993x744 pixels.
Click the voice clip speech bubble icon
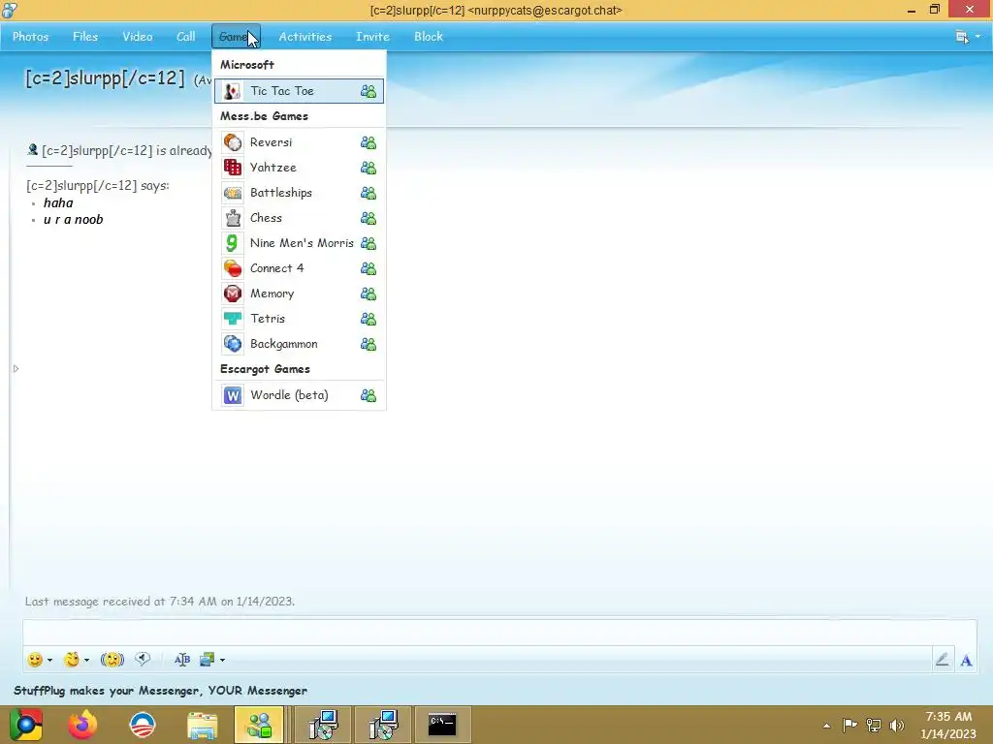[x=143, y=659]
